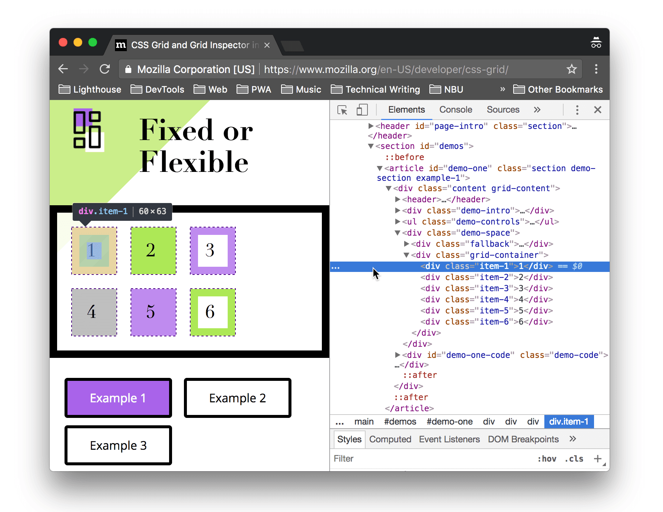Click the forward navigation arrow

[x=84, y=69]
